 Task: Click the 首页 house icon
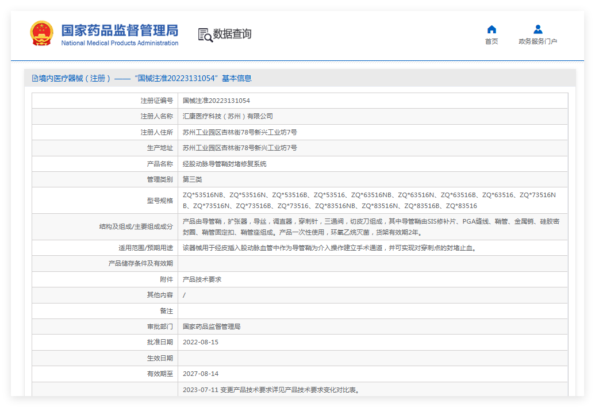(492, 29)
